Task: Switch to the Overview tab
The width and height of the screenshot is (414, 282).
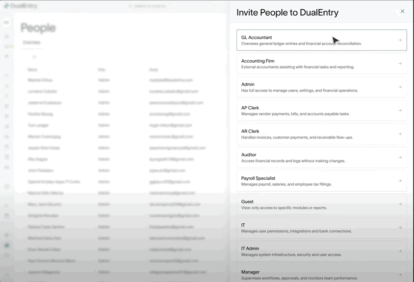Action: [31, 43]
